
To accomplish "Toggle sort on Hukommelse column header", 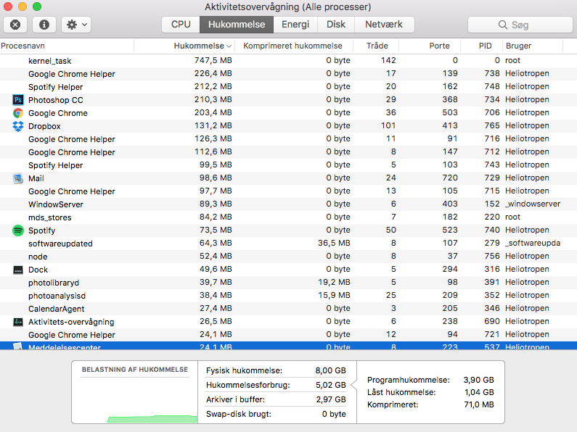I will coord(184,46).
